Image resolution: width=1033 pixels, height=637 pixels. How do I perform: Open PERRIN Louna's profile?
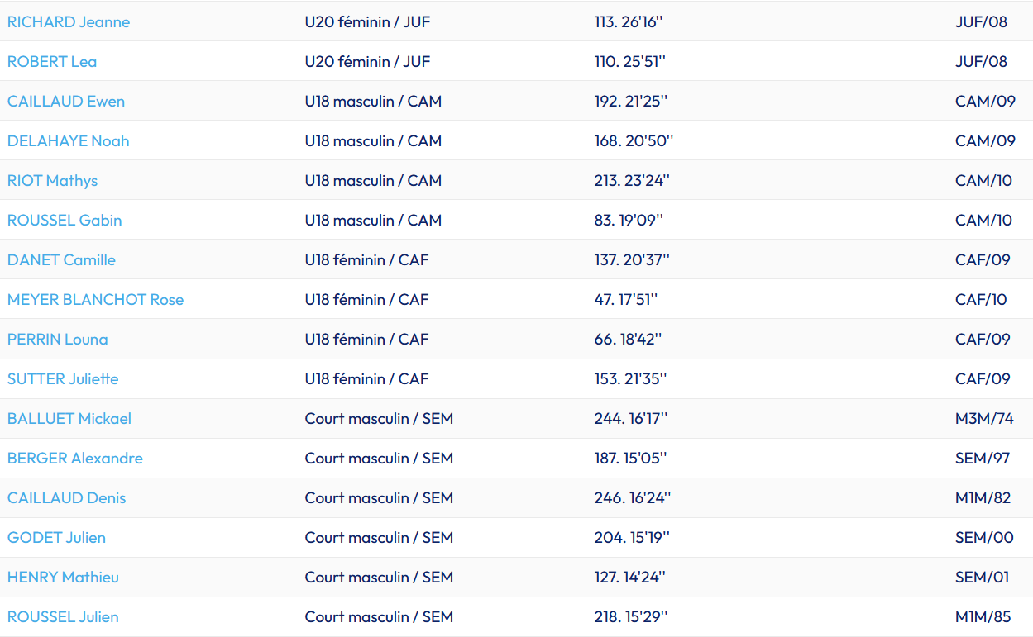[57, 340]
